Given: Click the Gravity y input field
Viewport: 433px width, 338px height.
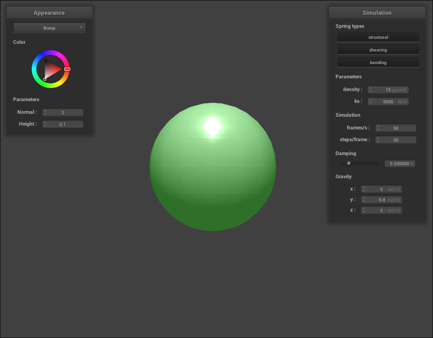Looking at the screenshot, I should 382,200.
